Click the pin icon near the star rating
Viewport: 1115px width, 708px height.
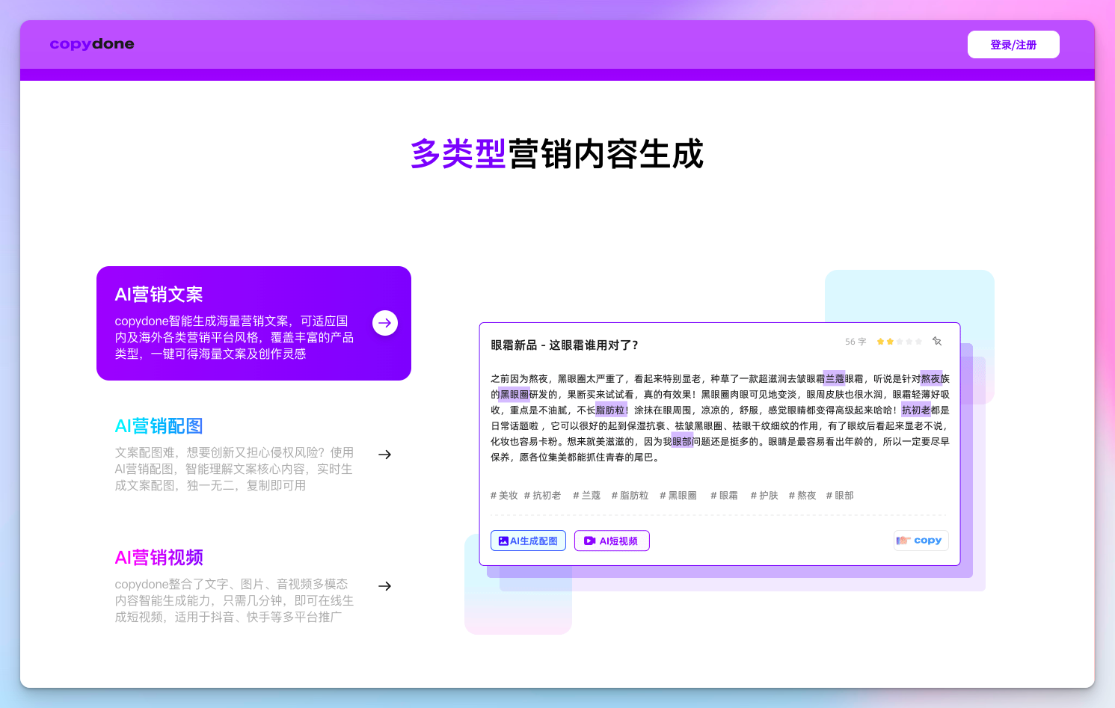click(937, 341)
